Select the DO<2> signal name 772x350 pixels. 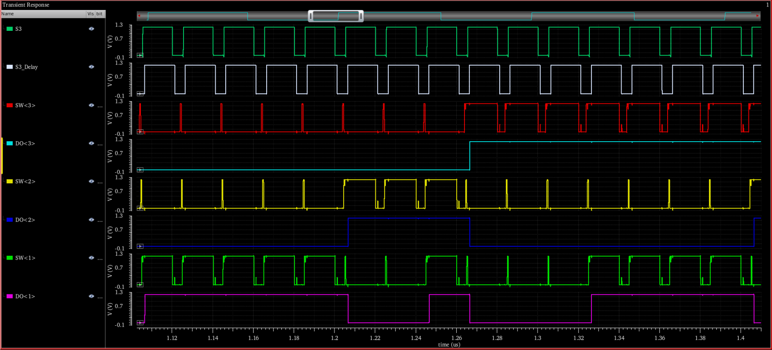click(25, 220)
